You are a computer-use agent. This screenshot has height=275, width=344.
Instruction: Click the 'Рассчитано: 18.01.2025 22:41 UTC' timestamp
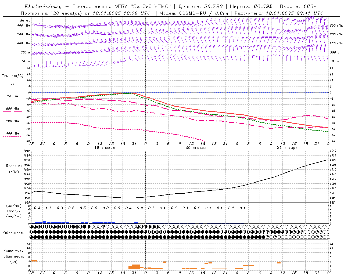[x=279, y=13]
